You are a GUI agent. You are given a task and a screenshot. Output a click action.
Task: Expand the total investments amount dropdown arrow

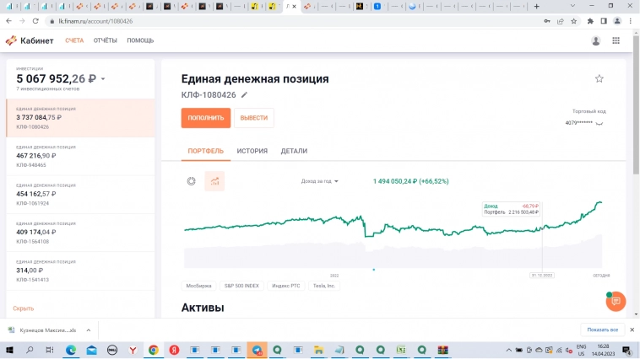pos(103,79)
